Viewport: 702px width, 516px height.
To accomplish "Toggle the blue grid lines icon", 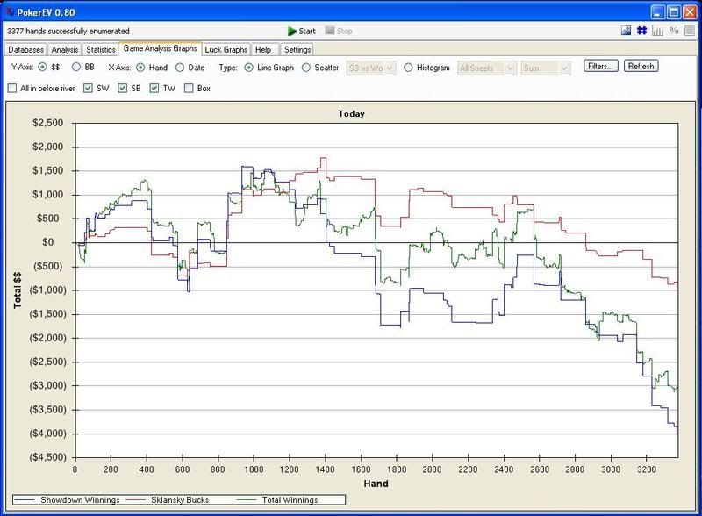I will tap(642, 31).
